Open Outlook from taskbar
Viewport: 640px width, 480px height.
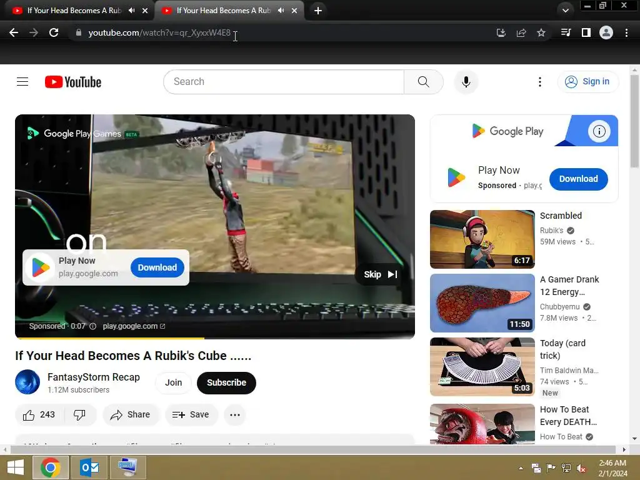[x=89, y=467]
